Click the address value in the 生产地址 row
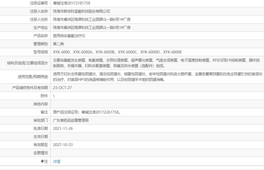264x170 pixels. pyautogui.click(x=92, y=28)
